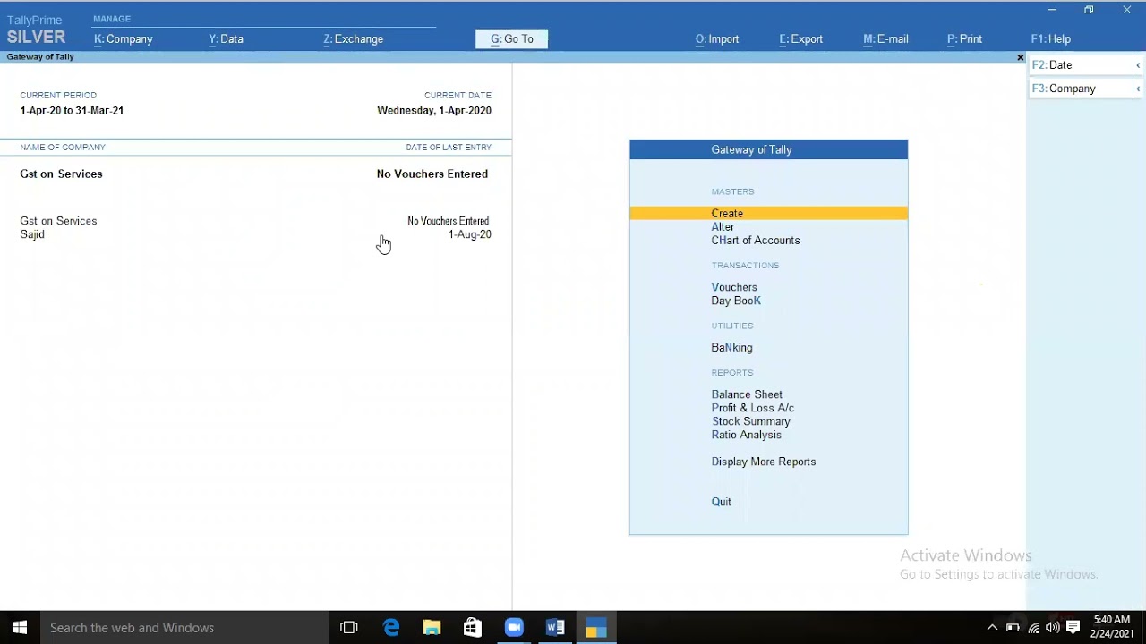1146x644 pixels.
Task: Close the Gateway of Tally screen
Action: tap(1020, 57)
